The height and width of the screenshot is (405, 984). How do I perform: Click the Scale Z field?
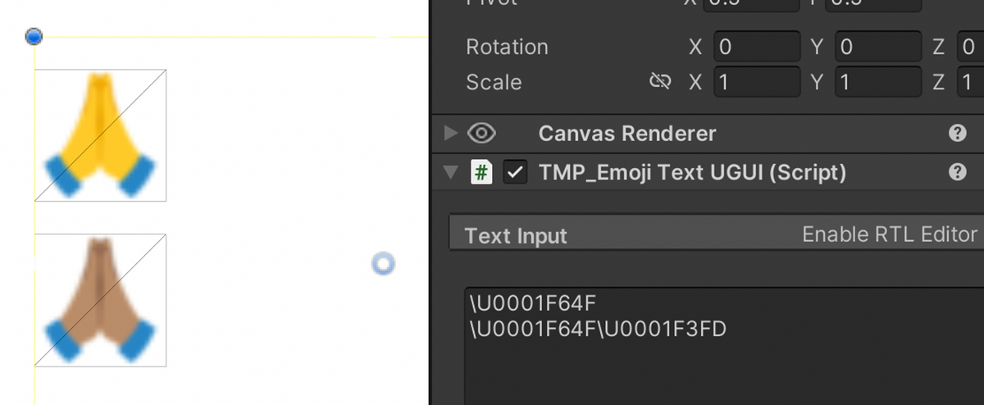(x=970, y=82)
